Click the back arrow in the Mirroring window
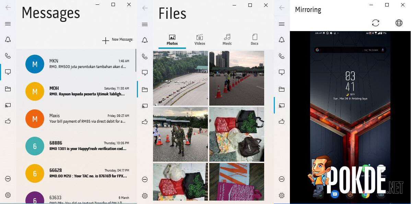Screen dimensions: 411x204 click(x=282, y=8)
